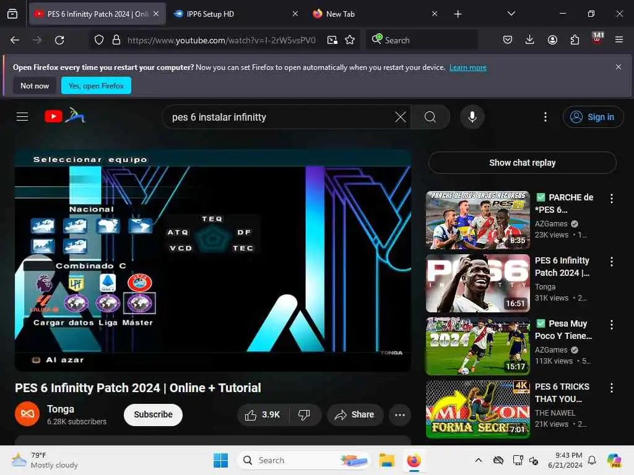Share the video
Image resolution: width=634 pixels, height=475 pixels.
[355, 415]
